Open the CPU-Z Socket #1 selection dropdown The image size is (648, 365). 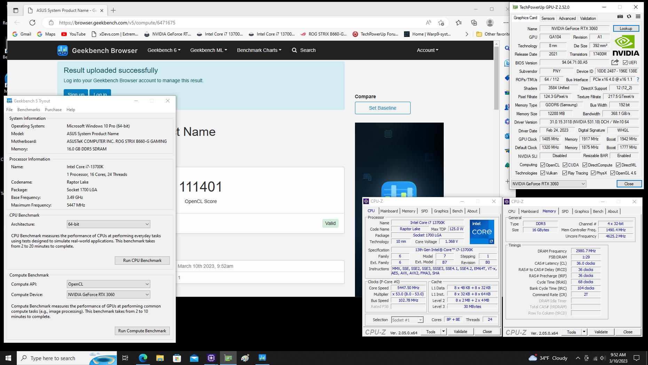pos(407,320)
